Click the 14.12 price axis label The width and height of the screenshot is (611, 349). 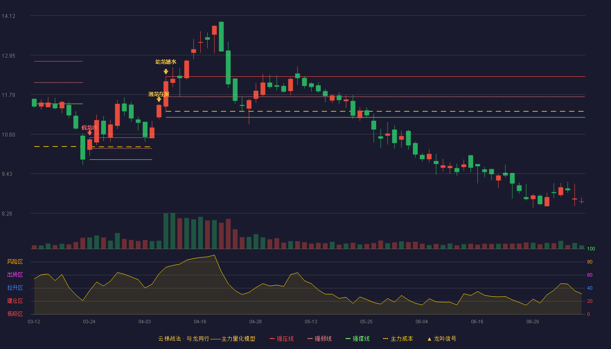8,16
